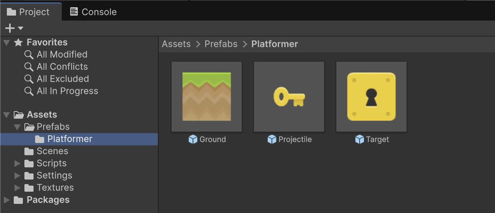Select the Ground prefab thumbnail

(x=207, y=97)
